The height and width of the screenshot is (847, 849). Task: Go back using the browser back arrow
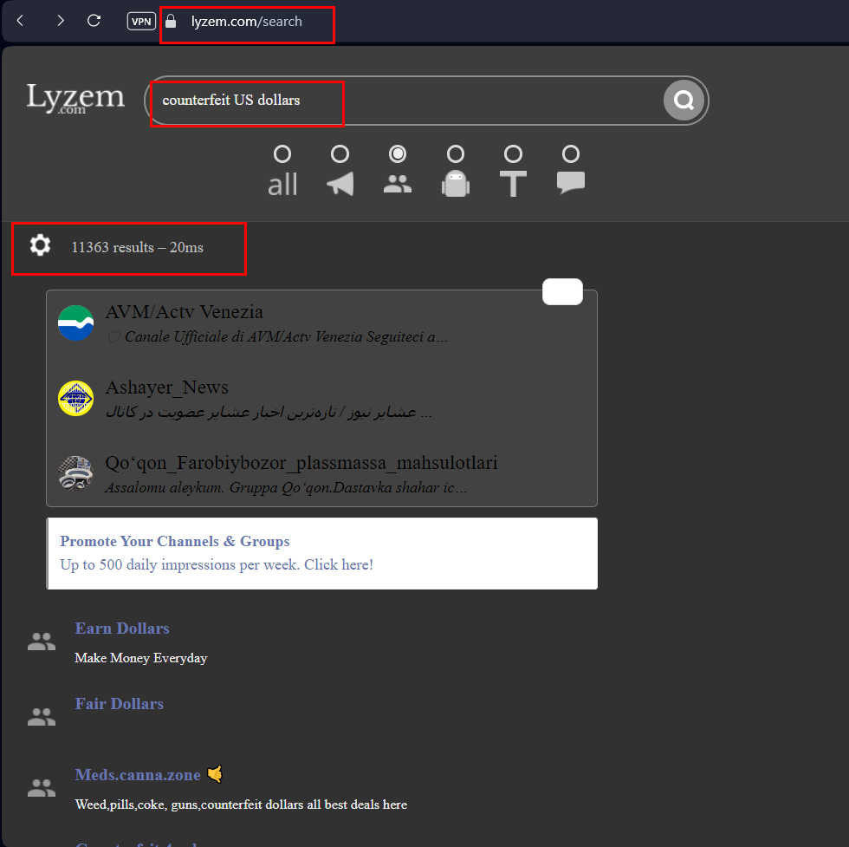[x=20, y=21]
